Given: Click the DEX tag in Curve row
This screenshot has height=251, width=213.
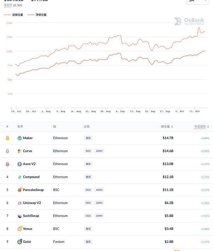Looking at the screenshot, I should [88, 151].
